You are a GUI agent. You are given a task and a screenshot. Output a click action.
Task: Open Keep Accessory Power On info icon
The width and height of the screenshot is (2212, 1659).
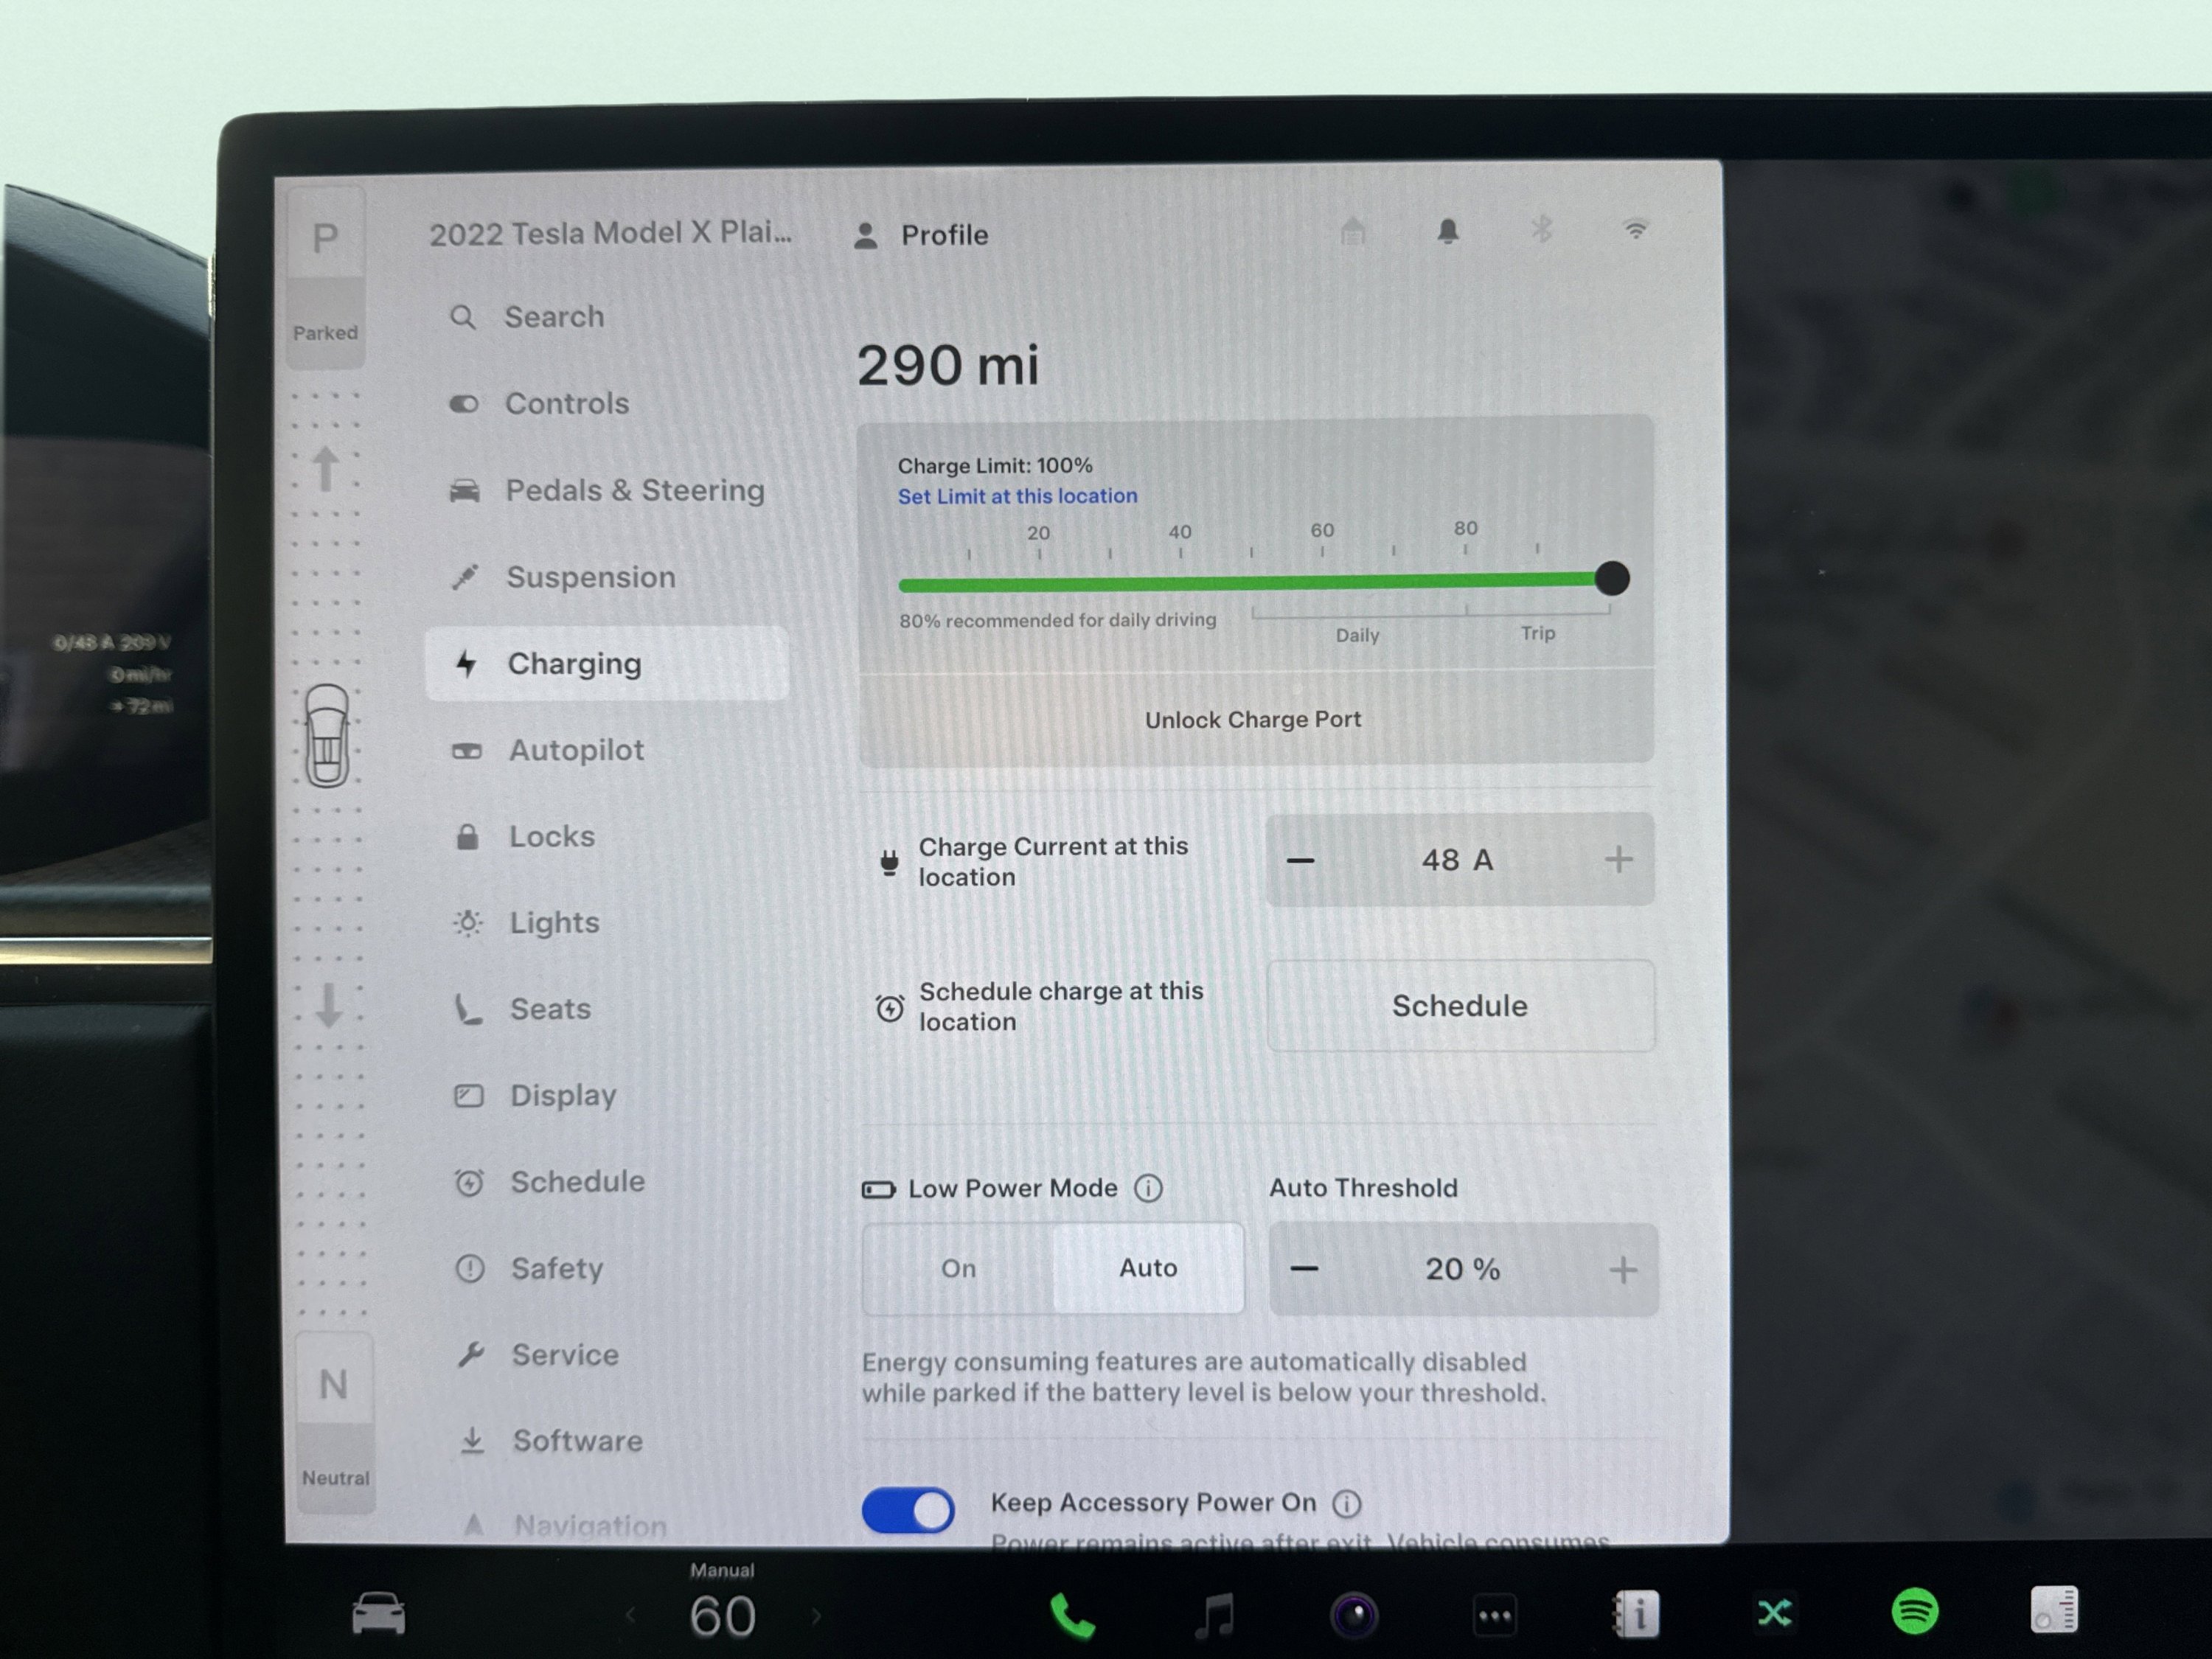point(1347,1503)
